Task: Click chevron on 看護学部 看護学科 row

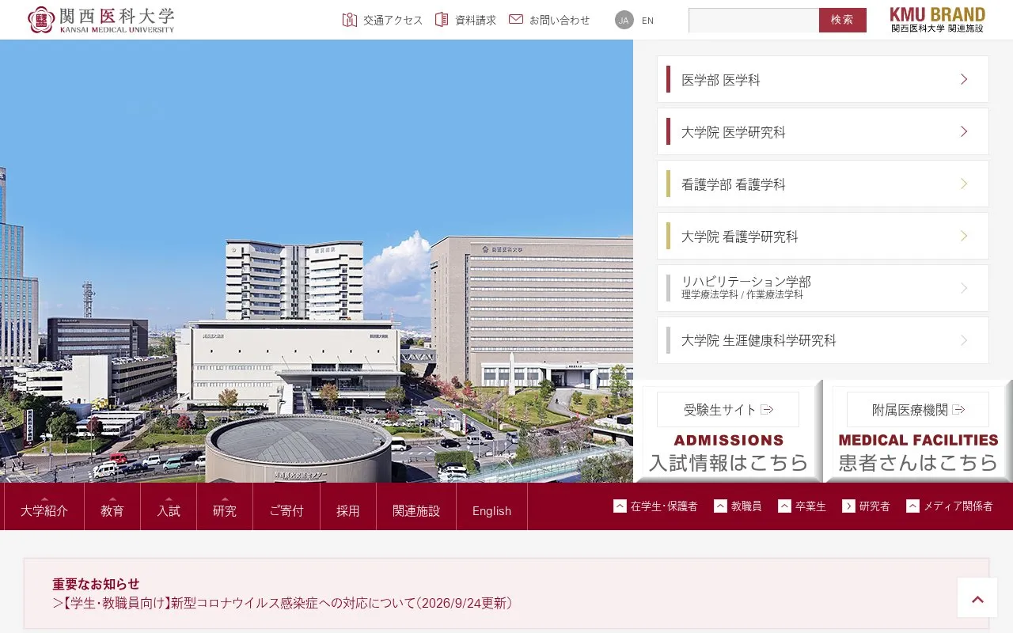Action: pos(964,184)
